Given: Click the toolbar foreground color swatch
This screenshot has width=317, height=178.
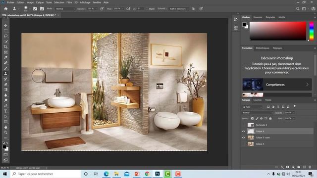Looking at the screenshot, I should click(x=4, y=147).
